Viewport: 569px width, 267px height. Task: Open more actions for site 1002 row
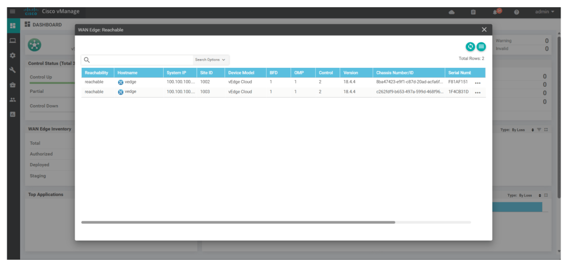click(x=478, y=82)
